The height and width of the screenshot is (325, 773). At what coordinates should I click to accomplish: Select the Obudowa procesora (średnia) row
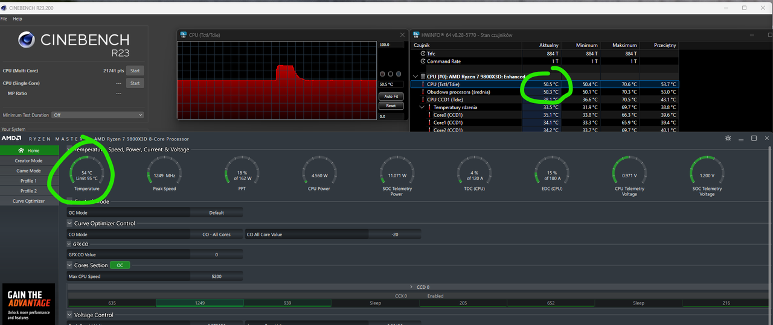coord(545,92)
